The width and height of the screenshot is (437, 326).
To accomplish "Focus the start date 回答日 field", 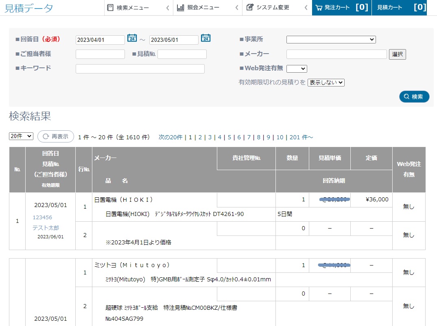I will [x=100, y=40].
